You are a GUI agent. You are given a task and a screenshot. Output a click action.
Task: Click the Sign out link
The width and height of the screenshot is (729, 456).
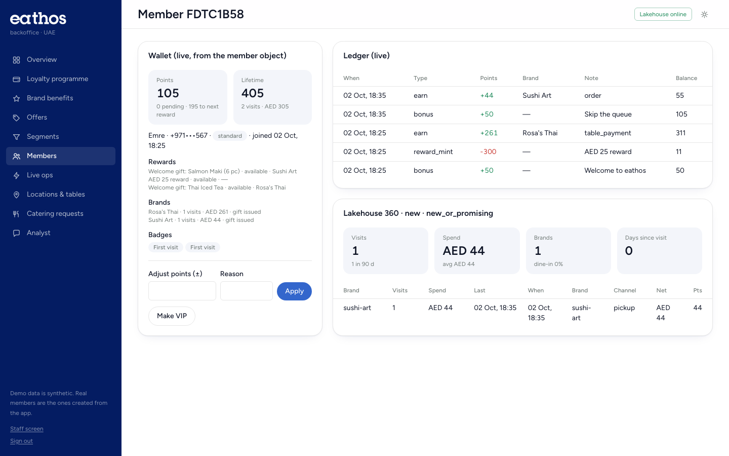point(21,441)
